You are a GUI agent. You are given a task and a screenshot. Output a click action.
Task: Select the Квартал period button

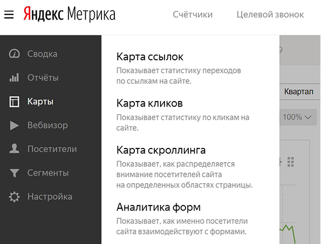[299, 92]
